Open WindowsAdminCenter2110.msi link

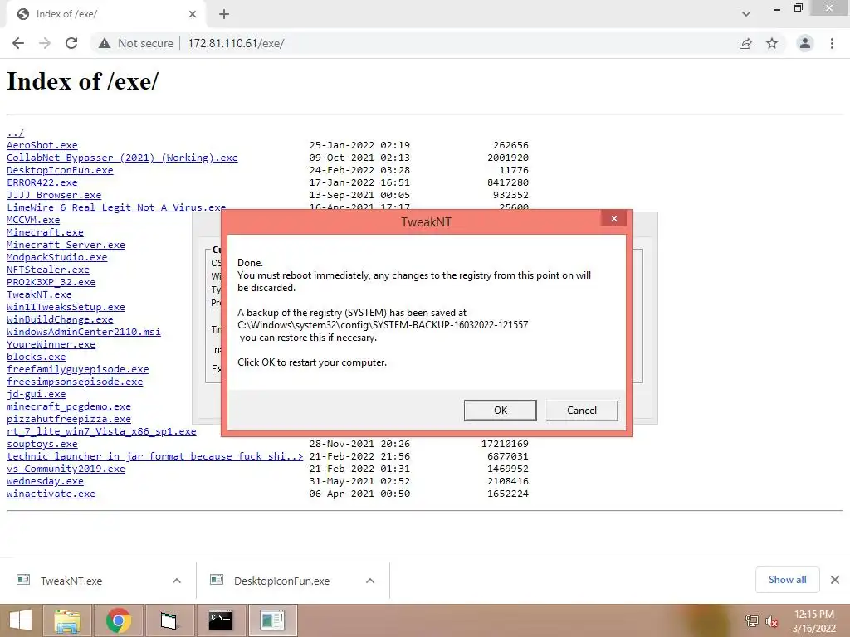pyautogui.click(x=84, y=332)
